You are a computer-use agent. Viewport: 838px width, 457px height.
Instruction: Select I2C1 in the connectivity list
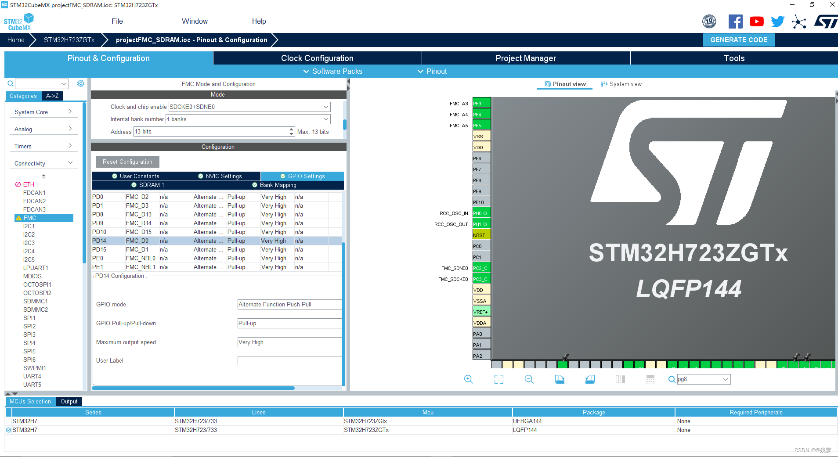29,226
